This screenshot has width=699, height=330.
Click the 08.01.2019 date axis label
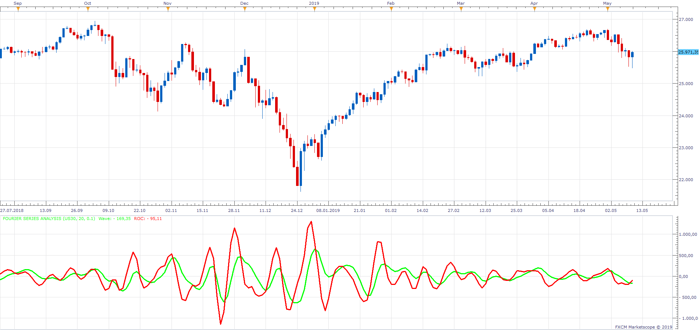(x=328, y=210)
